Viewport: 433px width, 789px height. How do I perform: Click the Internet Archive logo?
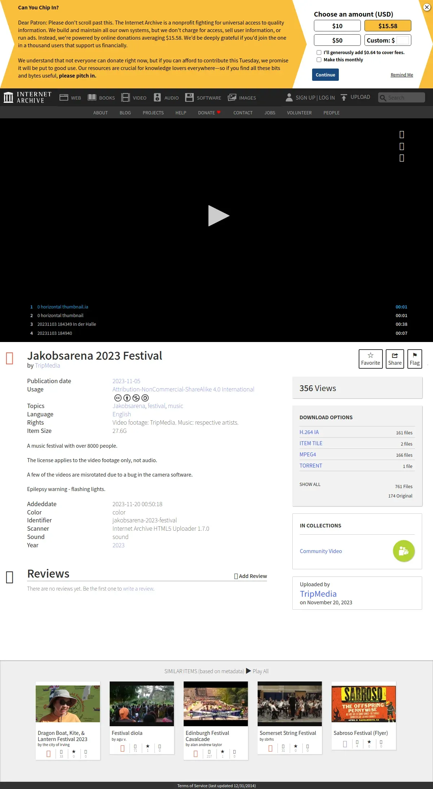28,97
